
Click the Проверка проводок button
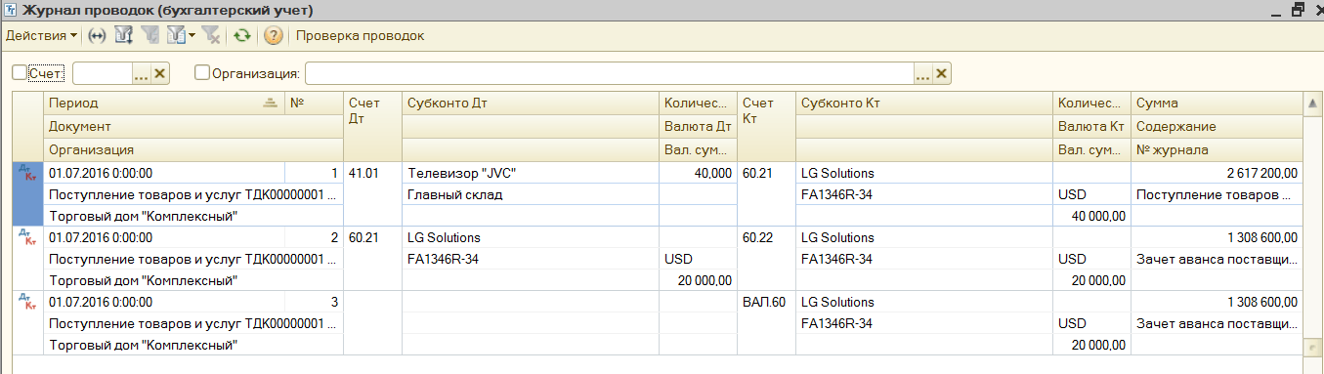coord(361,36)
